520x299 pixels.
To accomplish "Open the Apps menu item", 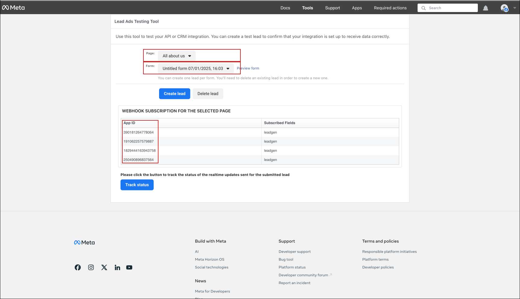I will [x=357, y=8].
